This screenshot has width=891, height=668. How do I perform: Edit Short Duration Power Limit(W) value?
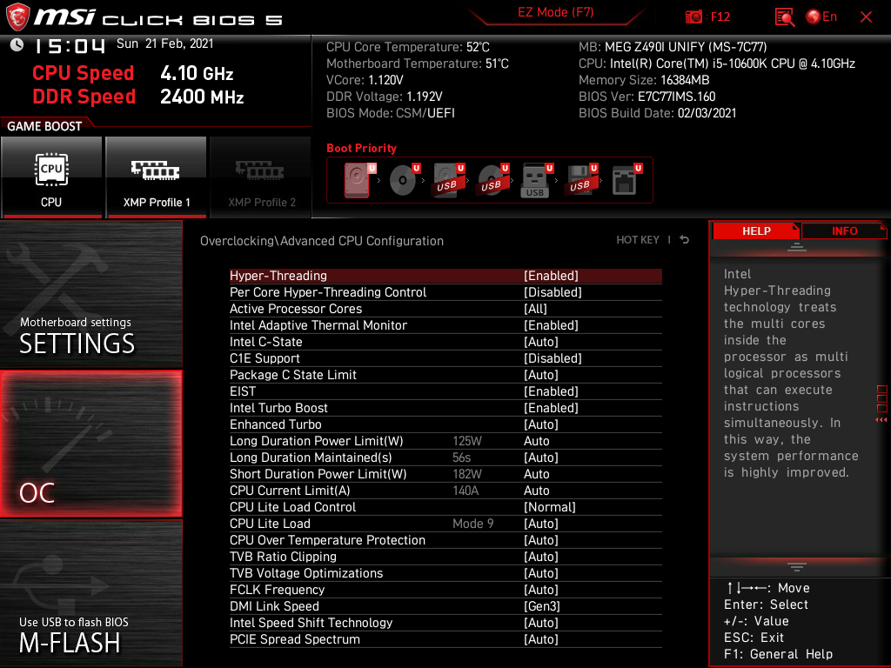click(445, 473)
